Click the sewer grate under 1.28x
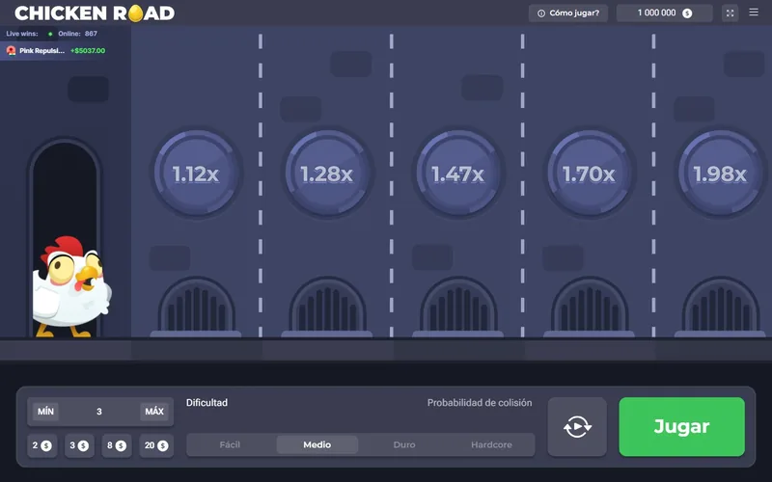 (327, 308)
